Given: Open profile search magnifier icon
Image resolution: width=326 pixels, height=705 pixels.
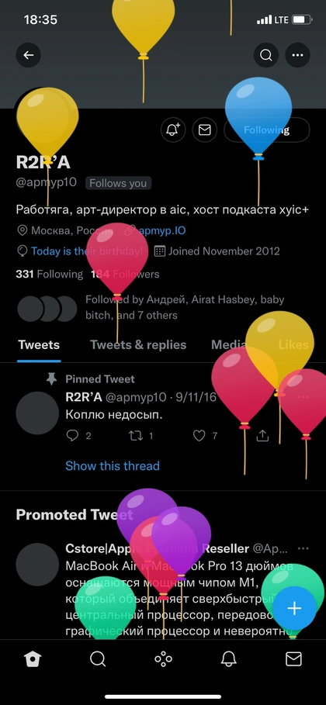Looking at the screenshot, I should 266,55.
